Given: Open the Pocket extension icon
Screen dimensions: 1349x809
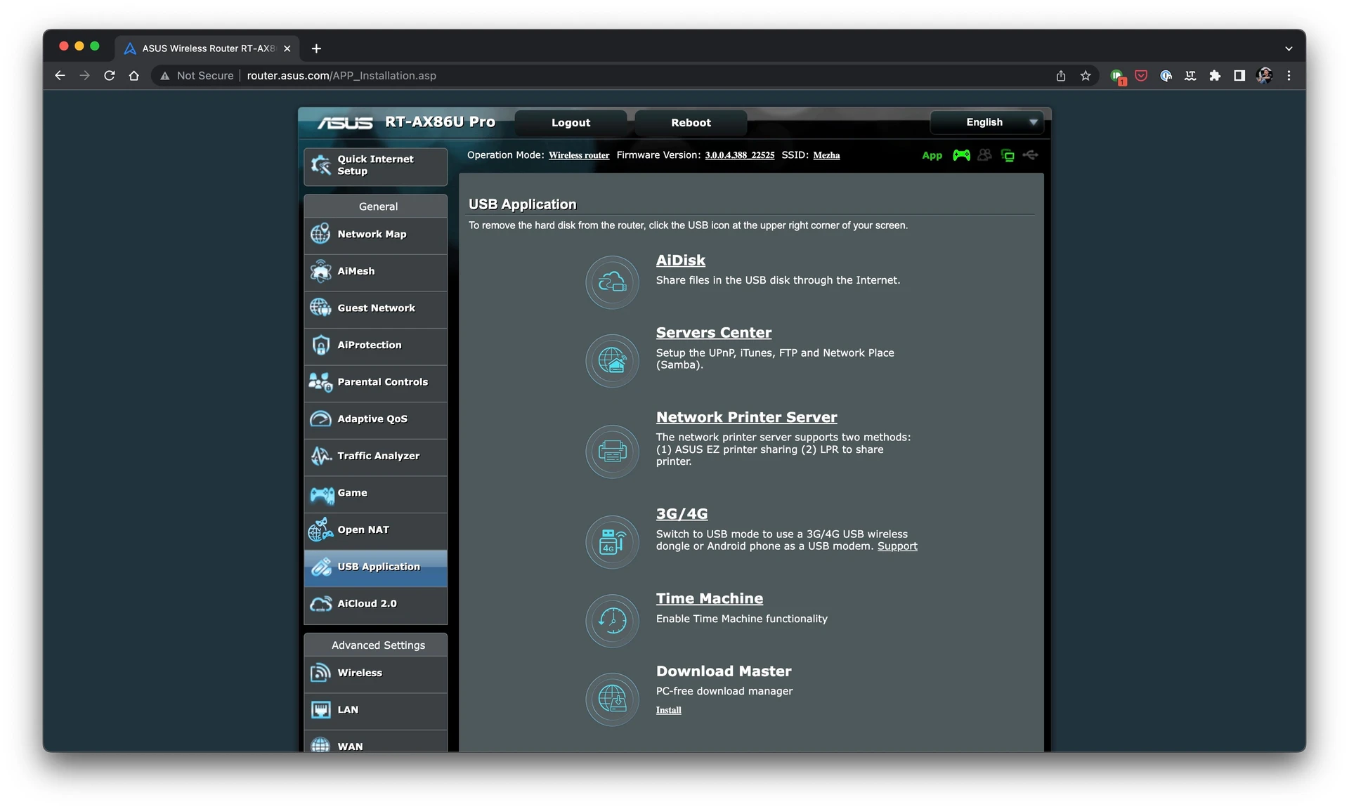Looking at the screenshot, I should tap(1141, 76).
